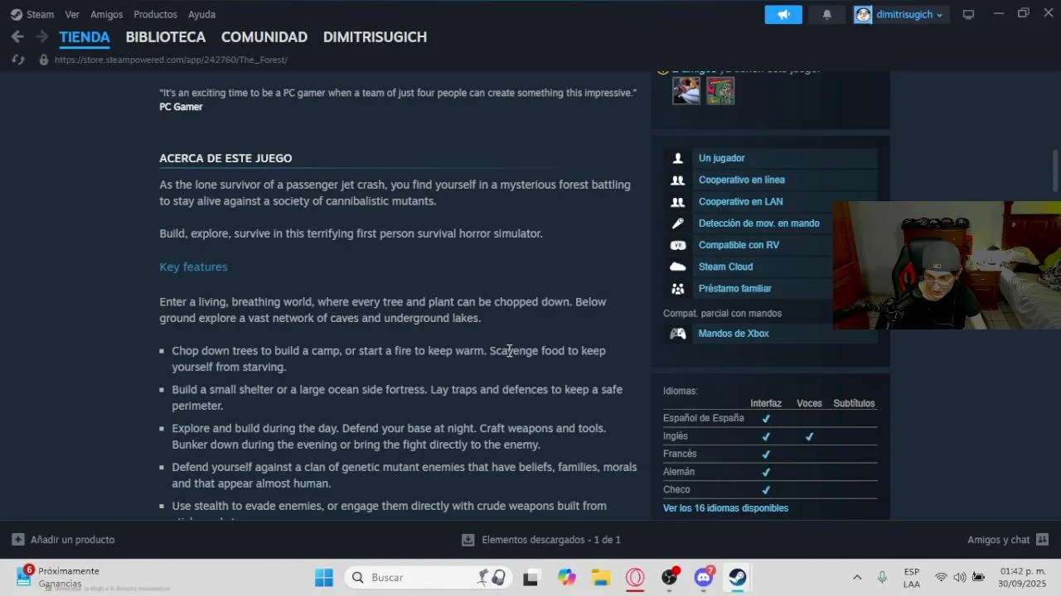Click the Key features heading text
The width and height of the screenshot is (1061, 596).
point(193,267)
